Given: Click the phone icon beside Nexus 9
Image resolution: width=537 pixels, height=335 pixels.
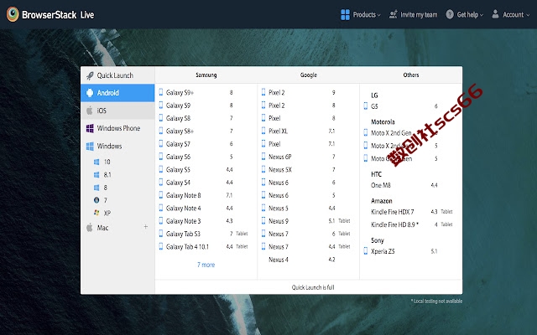Looking at the screenshot, I should coord(263,220).
